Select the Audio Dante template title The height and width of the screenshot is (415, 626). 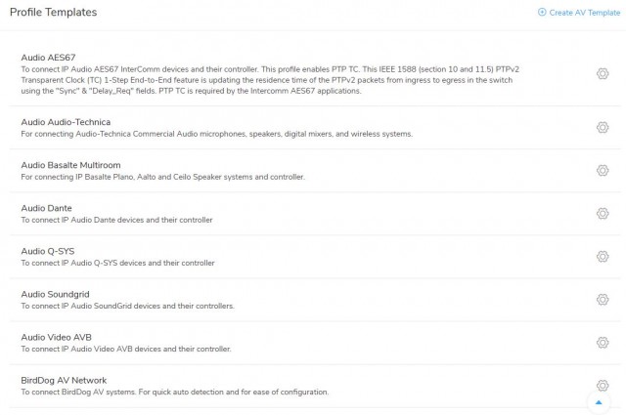tap(46, 208)
